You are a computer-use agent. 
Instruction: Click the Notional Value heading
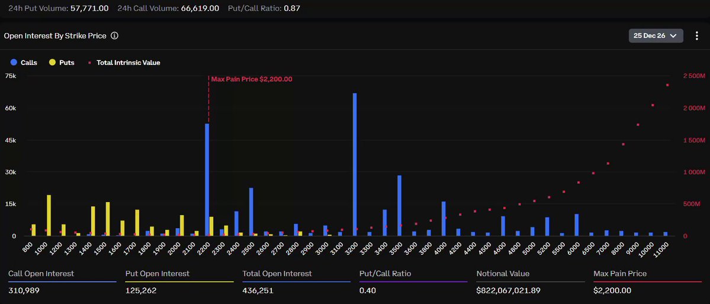pyautogui.click(x=503, y=274)
